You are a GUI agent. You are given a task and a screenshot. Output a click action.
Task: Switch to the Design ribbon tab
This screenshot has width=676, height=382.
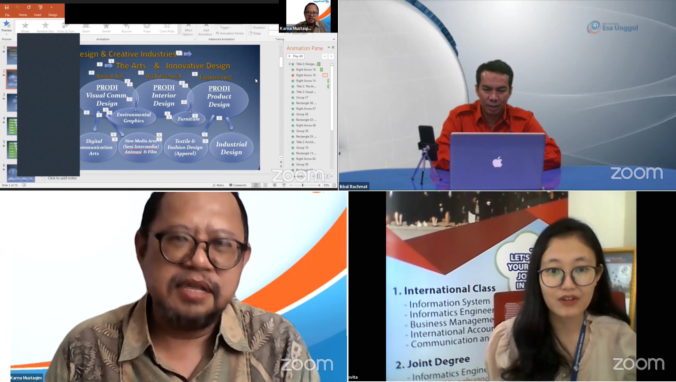(x=53, y=15)
